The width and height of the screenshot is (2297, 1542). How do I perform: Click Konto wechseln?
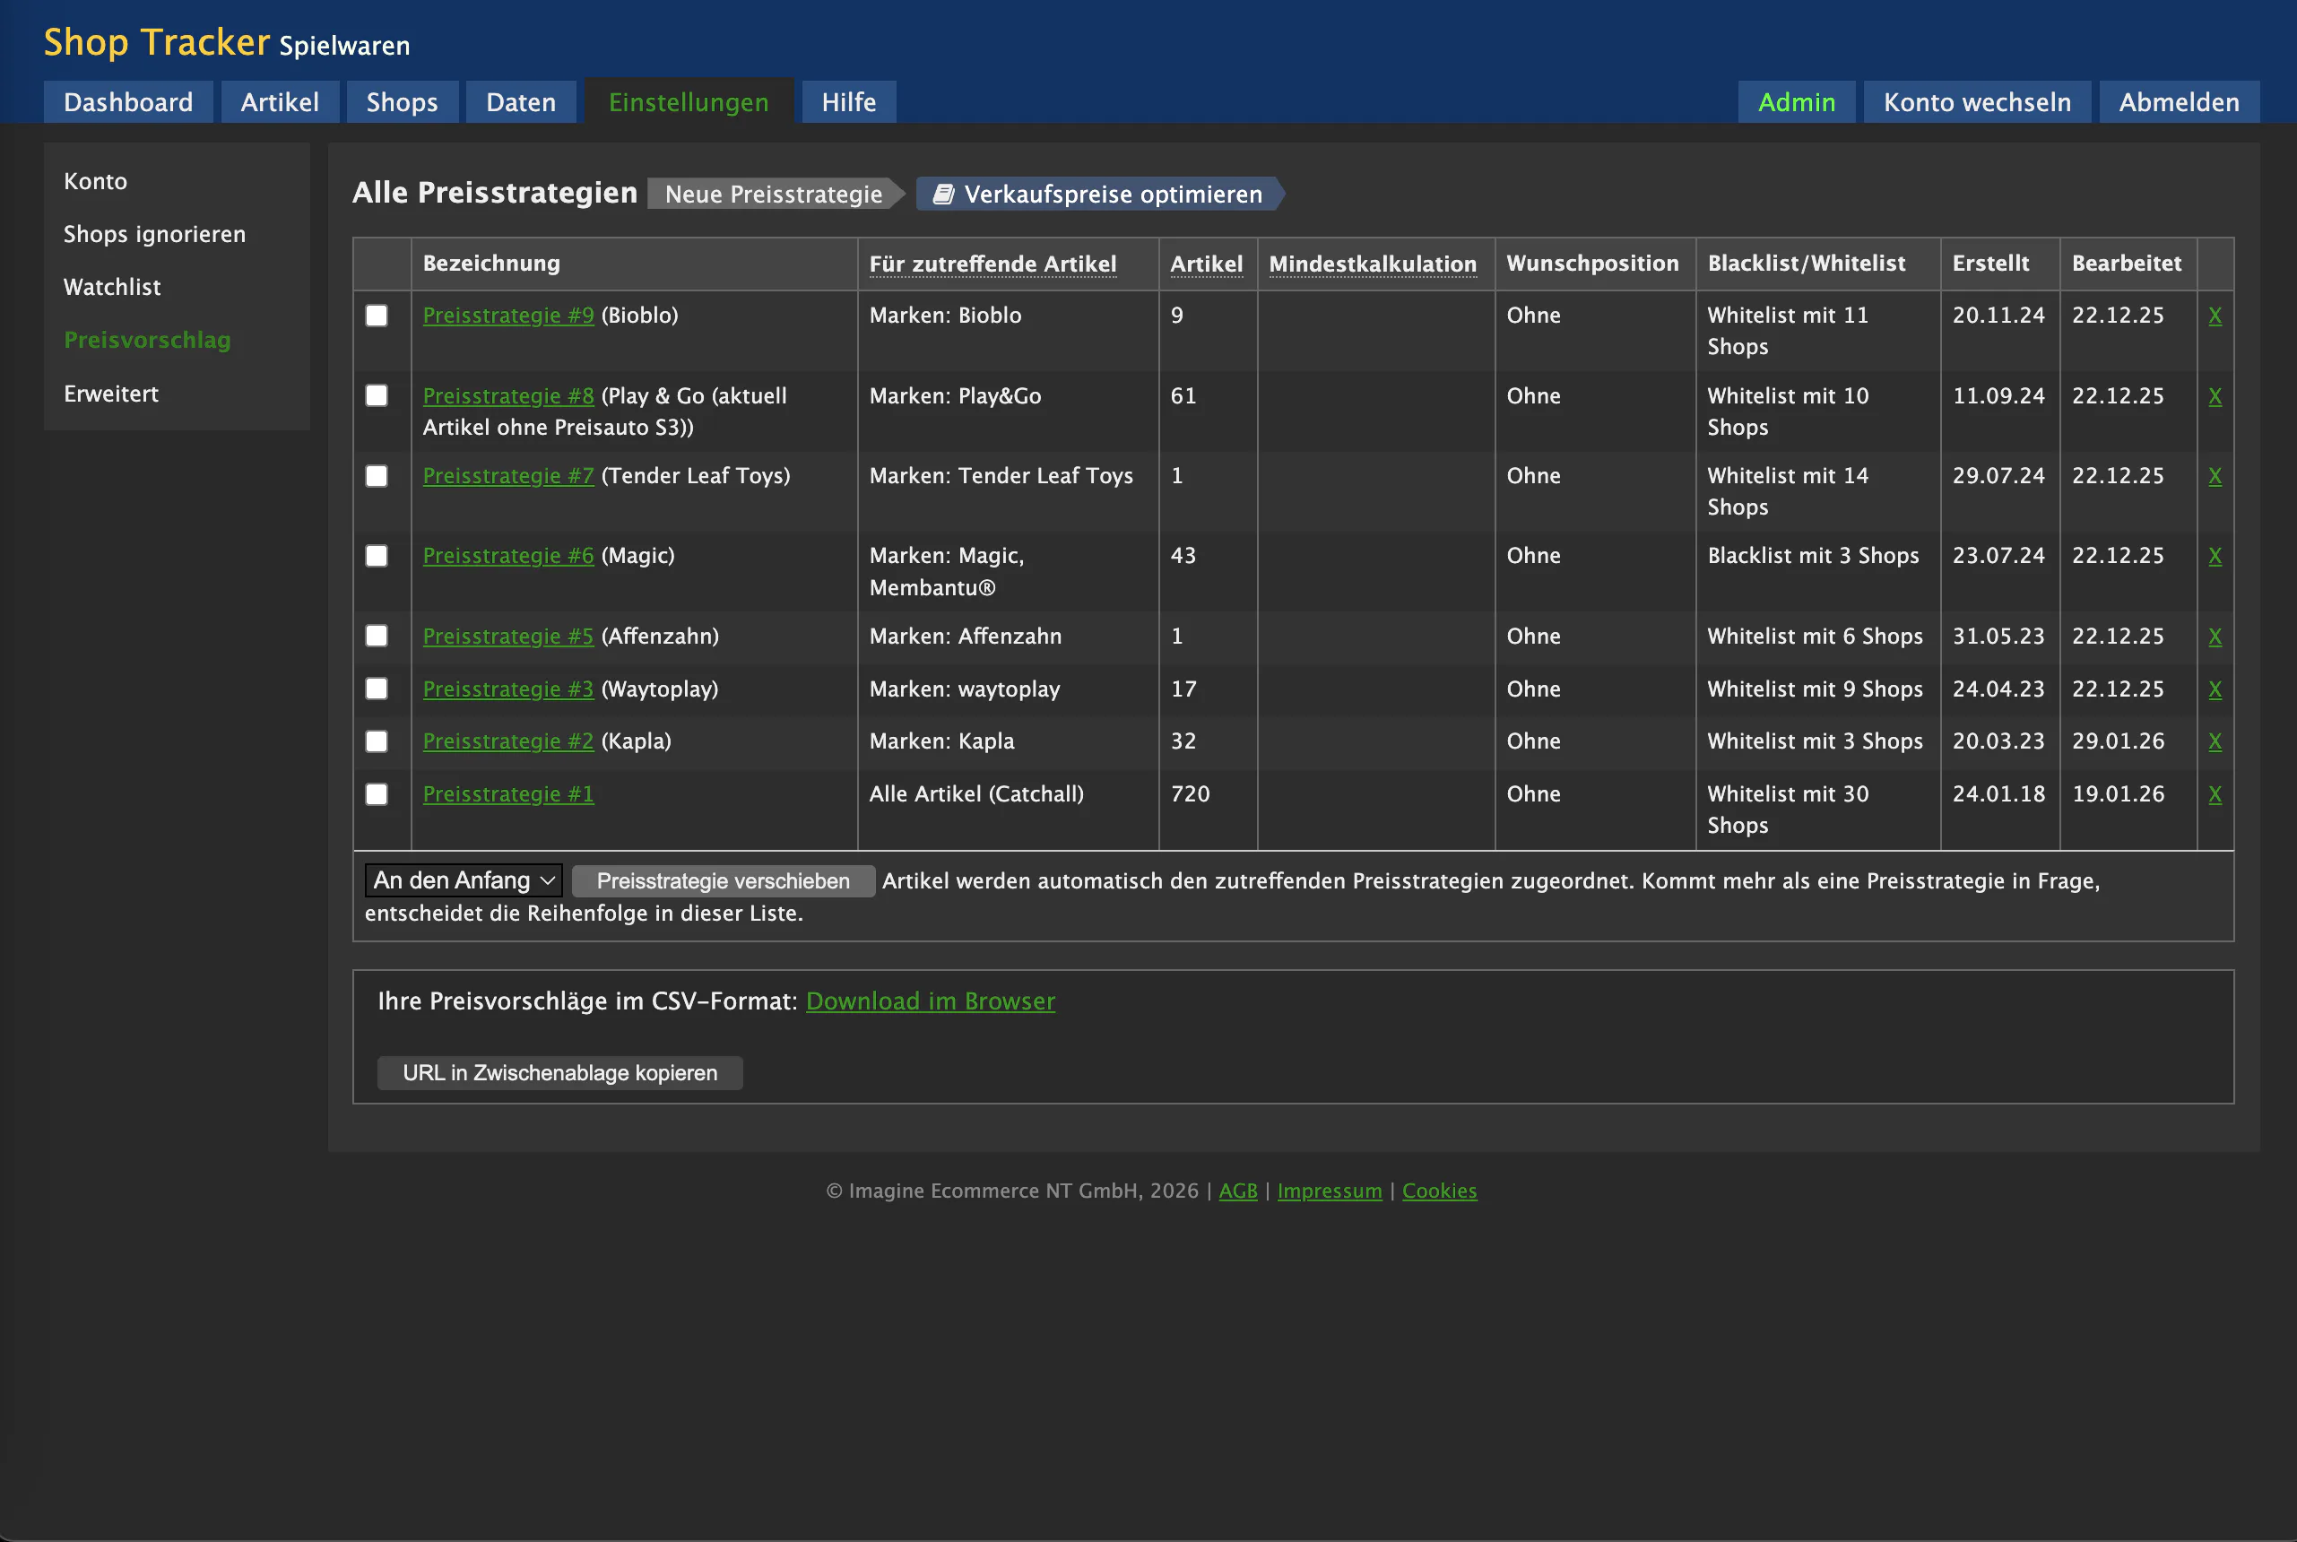pos(1976,102)
